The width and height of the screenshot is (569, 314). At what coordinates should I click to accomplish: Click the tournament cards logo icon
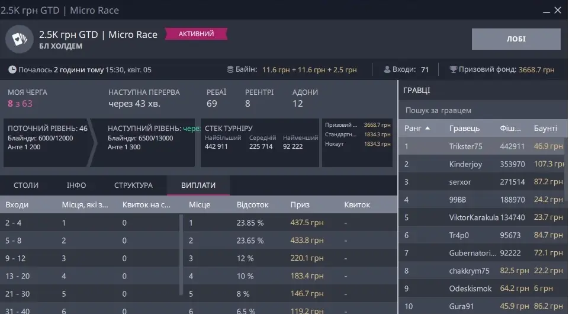click(20, 39)
